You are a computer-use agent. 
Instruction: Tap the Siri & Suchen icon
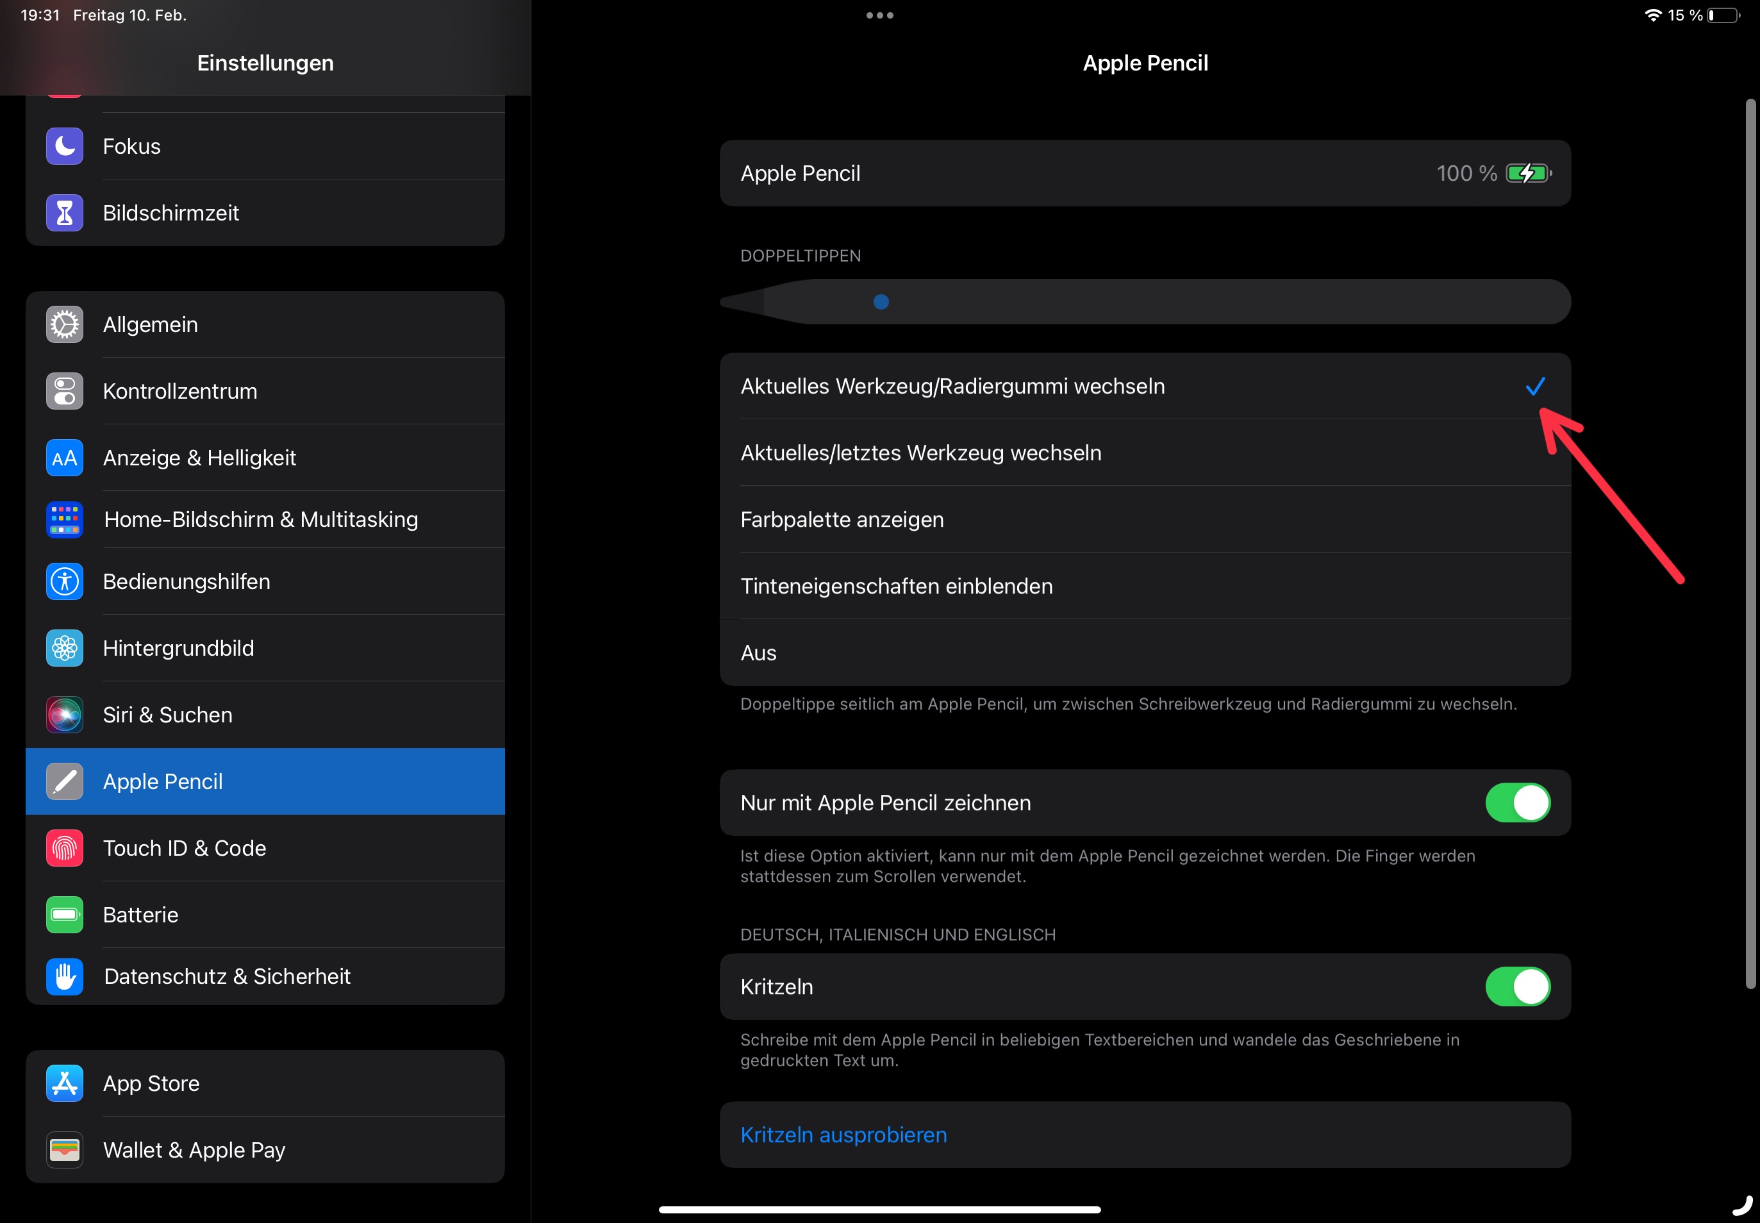coord(64,715)
